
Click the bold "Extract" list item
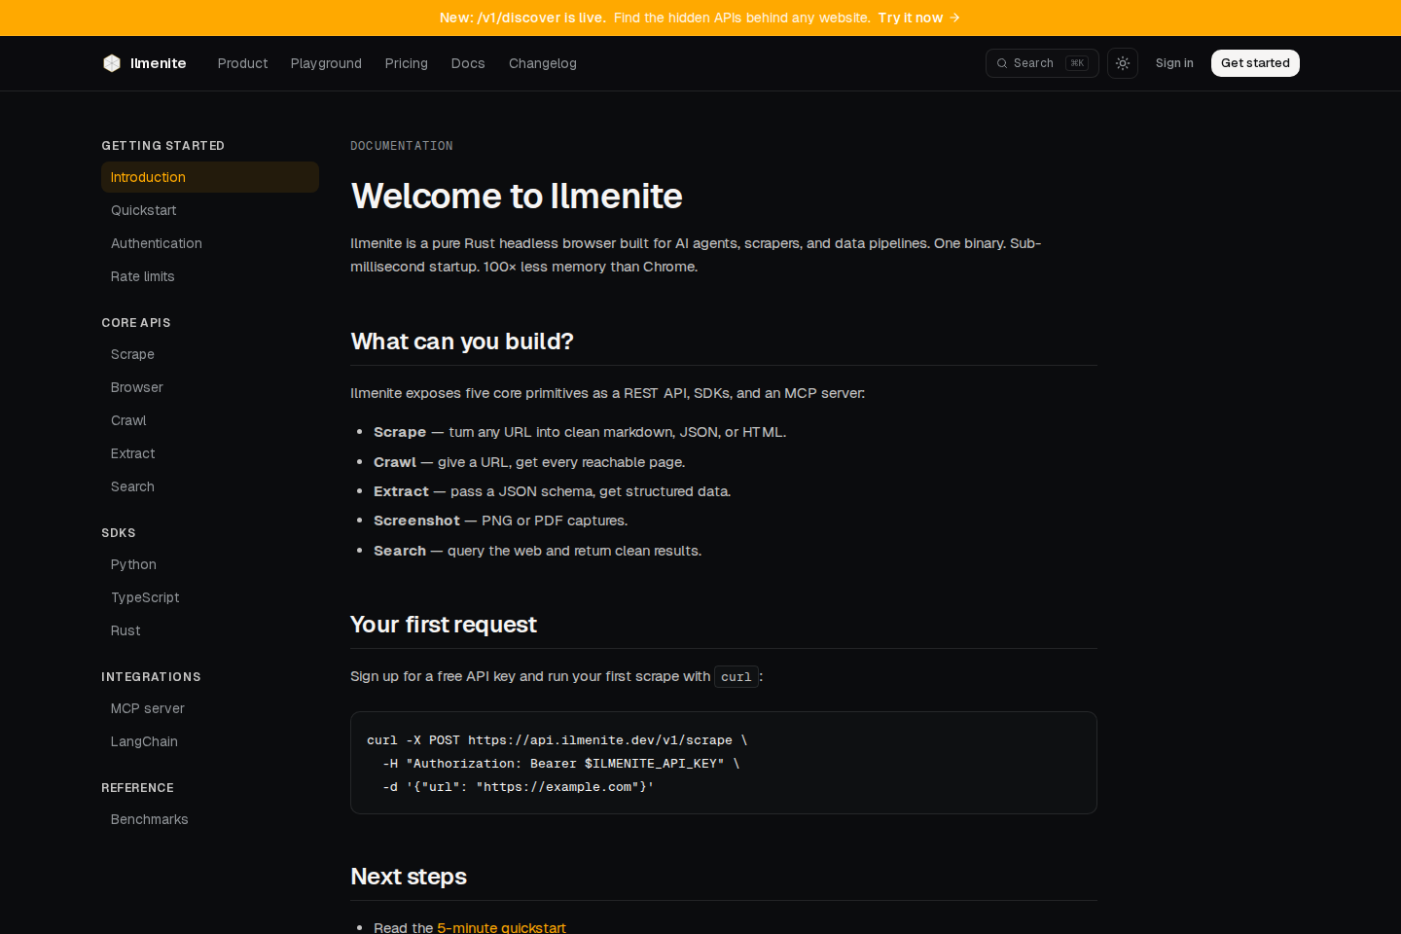pyautogui.click(x=401, y=491)
